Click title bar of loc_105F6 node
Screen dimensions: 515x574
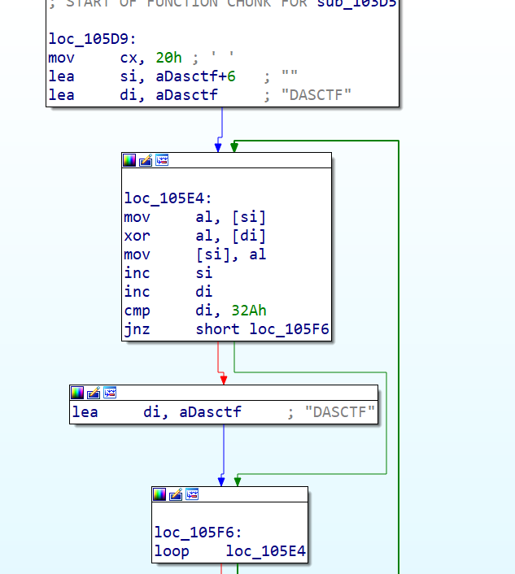pos(230,494)
